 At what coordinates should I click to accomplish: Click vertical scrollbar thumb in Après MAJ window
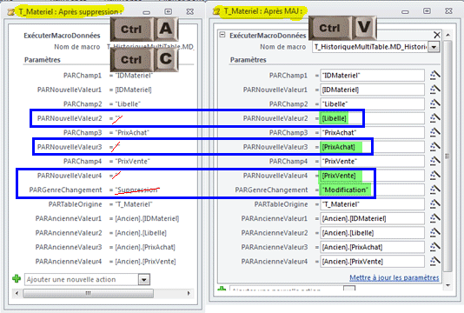coord(447,156)
